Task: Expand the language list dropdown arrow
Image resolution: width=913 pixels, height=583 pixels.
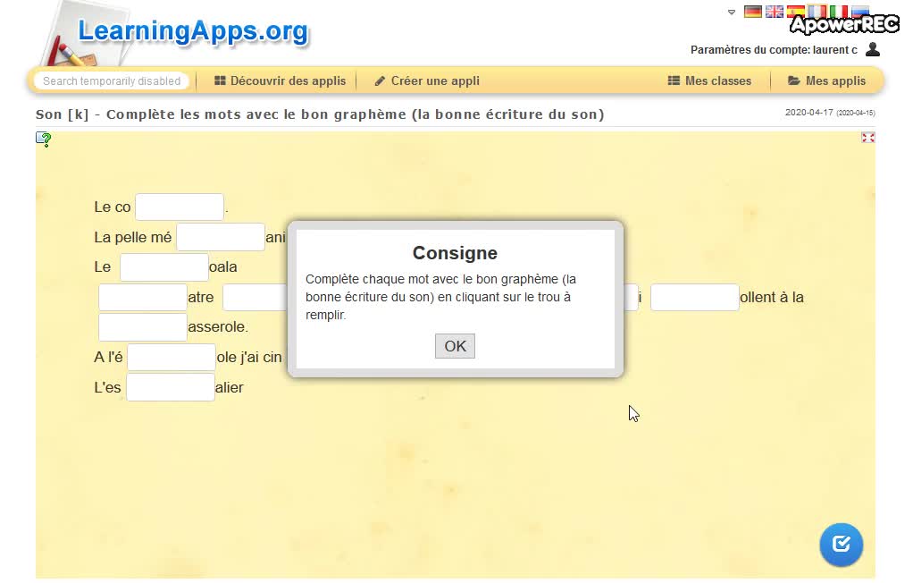Action: coord(732,13)
